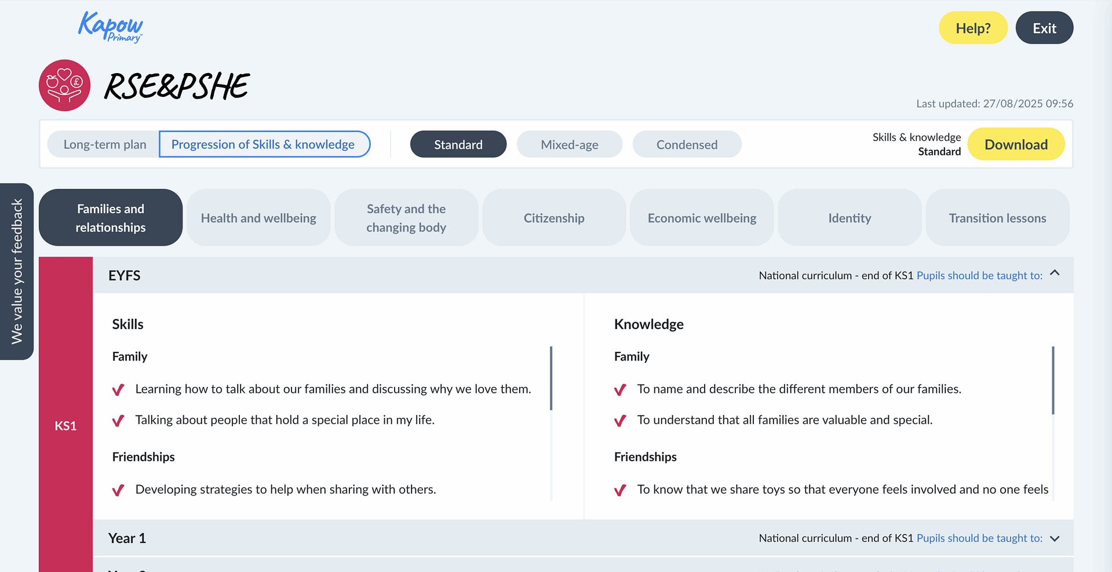
Task: Click the Skills column scrollbar
Action: [x=550, y=378]
